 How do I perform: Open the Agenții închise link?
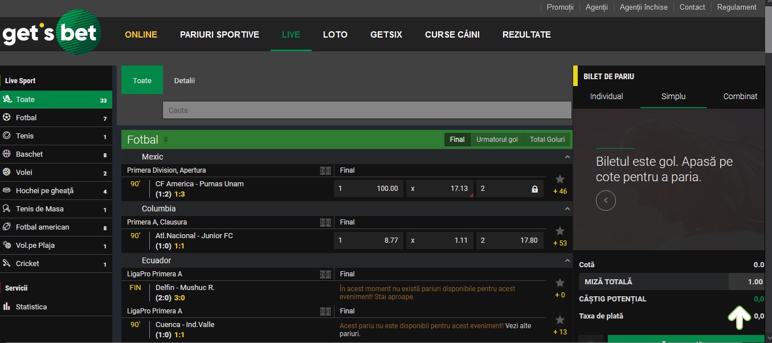pyautogui.click(x=643, y=7)
